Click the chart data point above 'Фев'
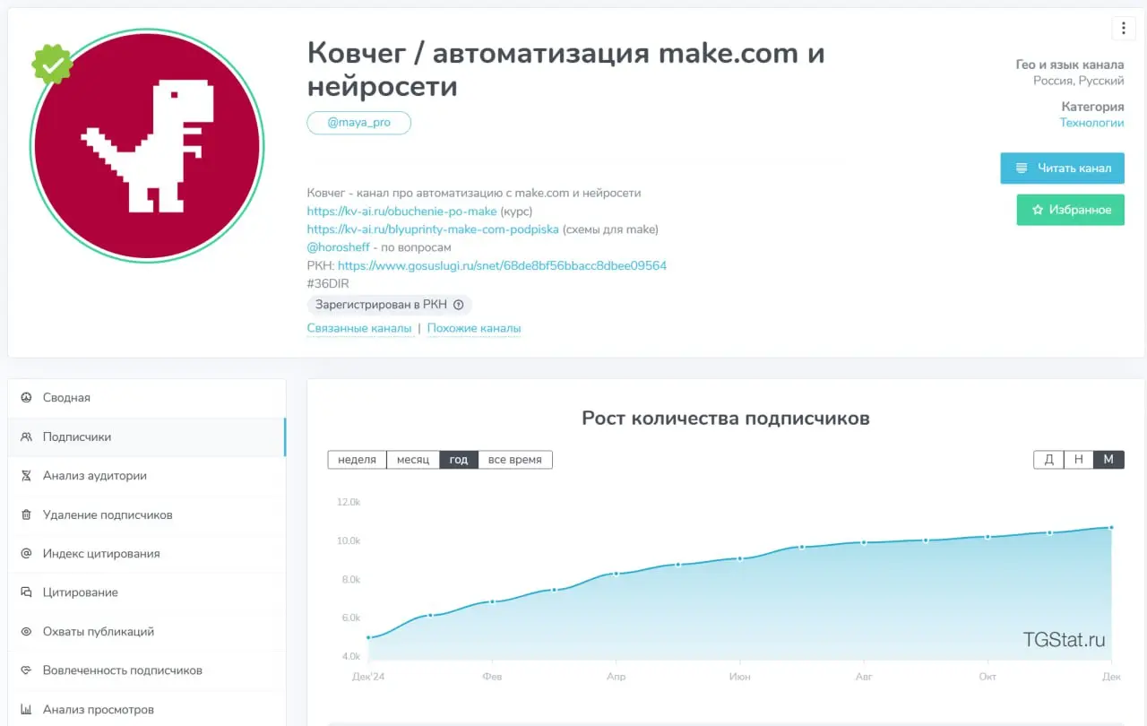The width and height of the screenshot is (1147, 726). coord(492,601)
